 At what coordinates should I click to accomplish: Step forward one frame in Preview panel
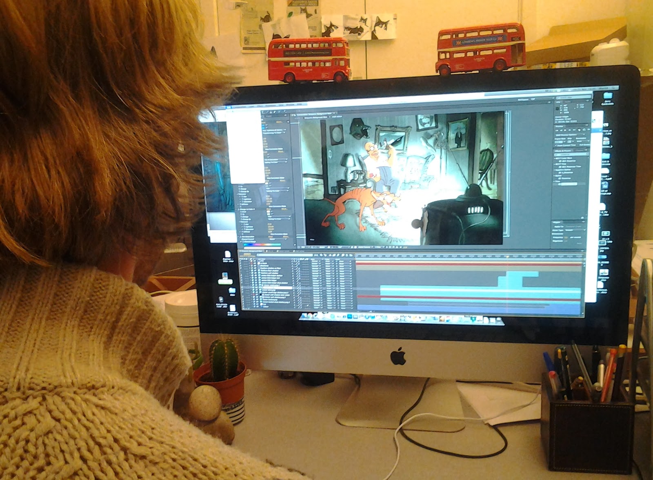[x=569, y=131]
